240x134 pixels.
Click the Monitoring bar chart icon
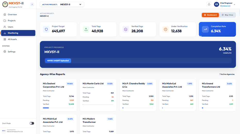point(5,33)
